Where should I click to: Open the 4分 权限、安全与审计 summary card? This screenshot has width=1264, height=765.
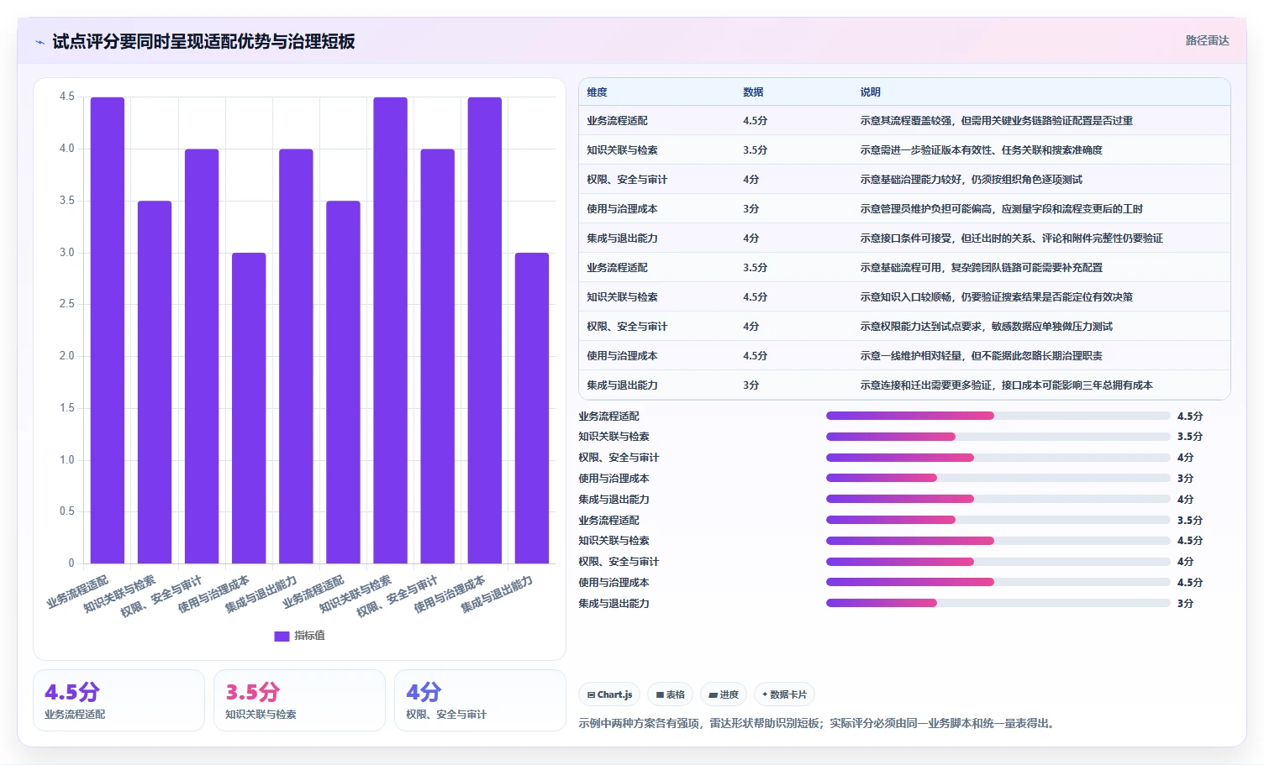click(x=480, y=700)
